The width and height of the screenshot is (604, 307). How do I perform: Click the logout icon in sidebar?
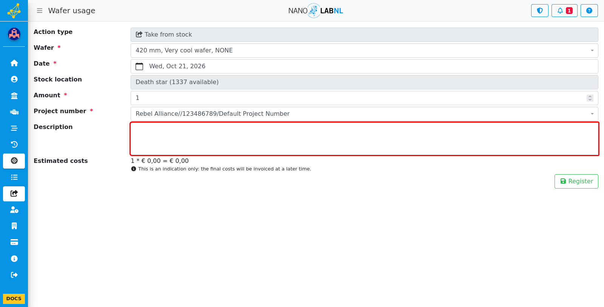pyautogui.click(x=14, y=275)
